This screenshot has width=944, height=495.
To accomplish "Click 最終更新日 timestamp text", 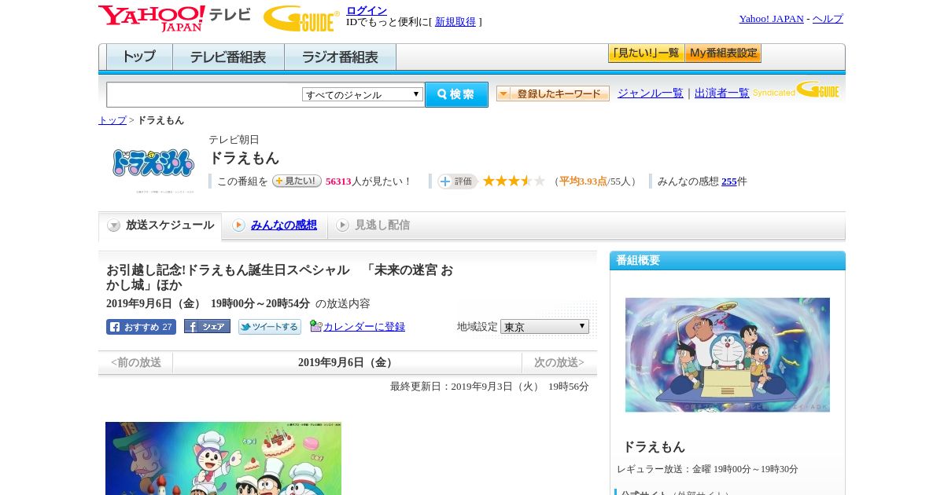I will point(489,387).
